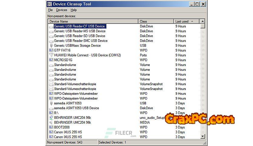Select Generic USB Reader-MS USB Device
253x146 pixels.
[x=80, y=31]
